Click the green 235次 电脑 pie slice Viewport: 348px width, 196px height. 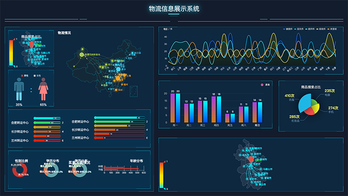tap(314, 103)
